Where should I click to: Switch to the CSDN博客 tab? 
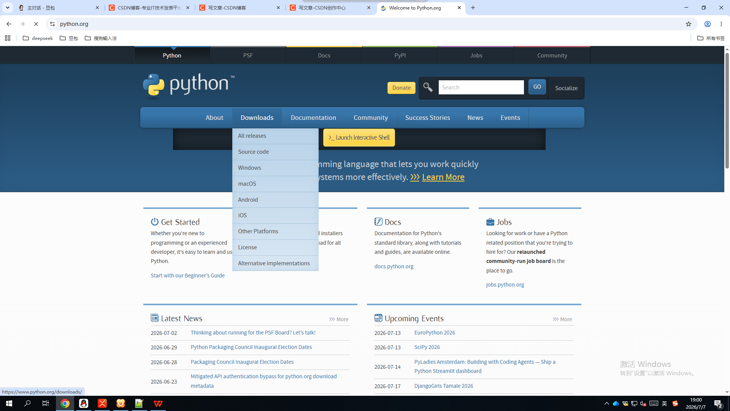149,8
